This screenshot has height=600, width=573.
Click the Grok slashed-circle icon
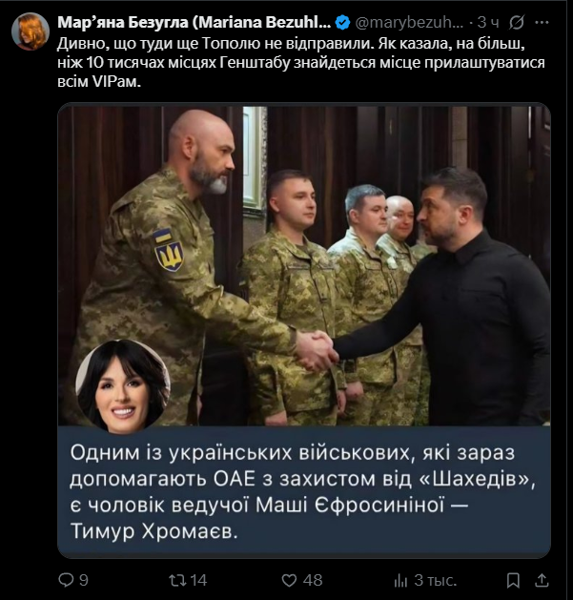[x=517, y=23]
